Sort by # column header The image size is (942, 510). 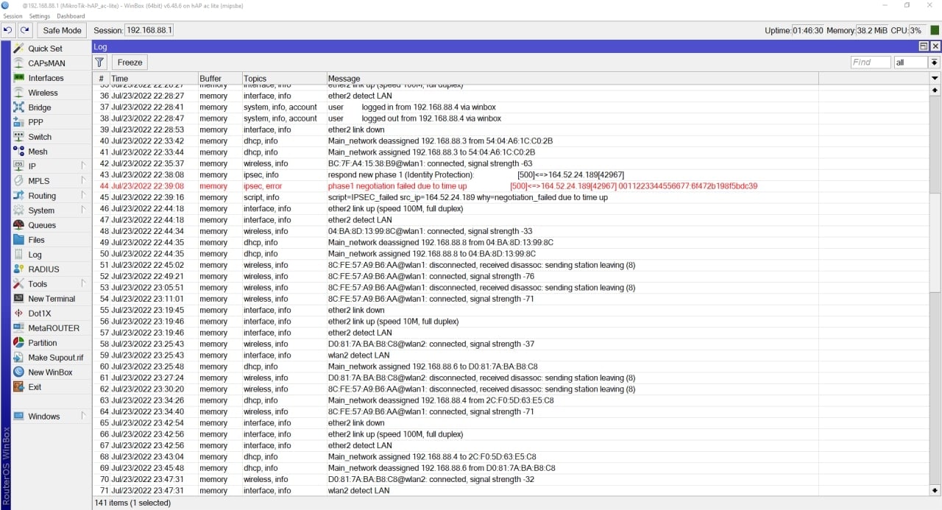tap(101, 78)
